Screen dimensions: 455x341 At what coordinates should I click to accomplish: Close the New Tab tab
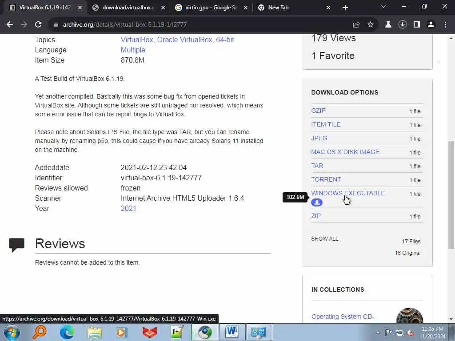coord(328,8)
